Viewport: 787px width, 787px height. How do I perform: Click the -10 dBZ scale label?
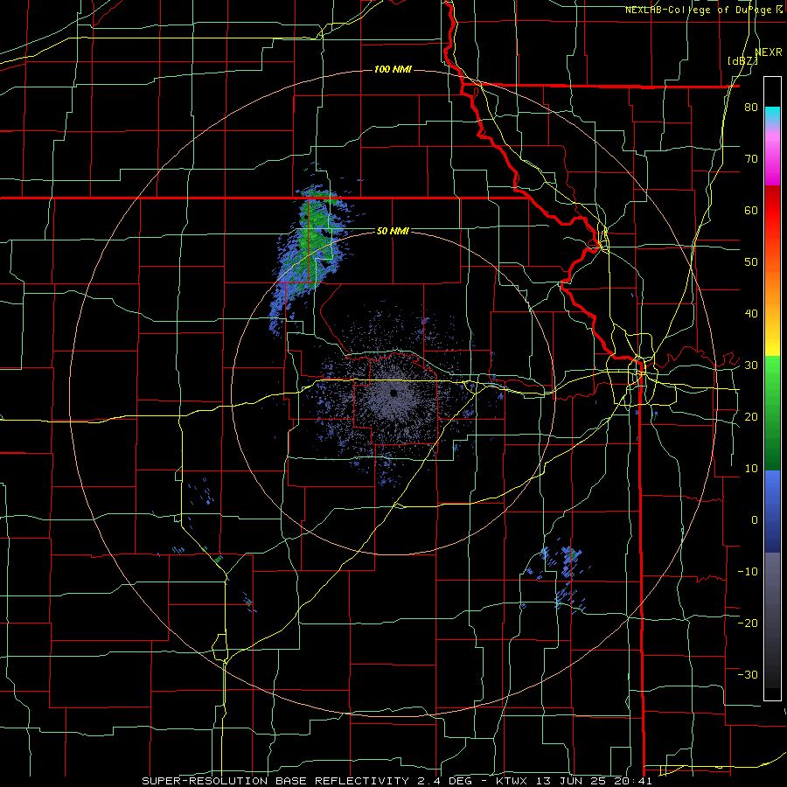[748, 571]
